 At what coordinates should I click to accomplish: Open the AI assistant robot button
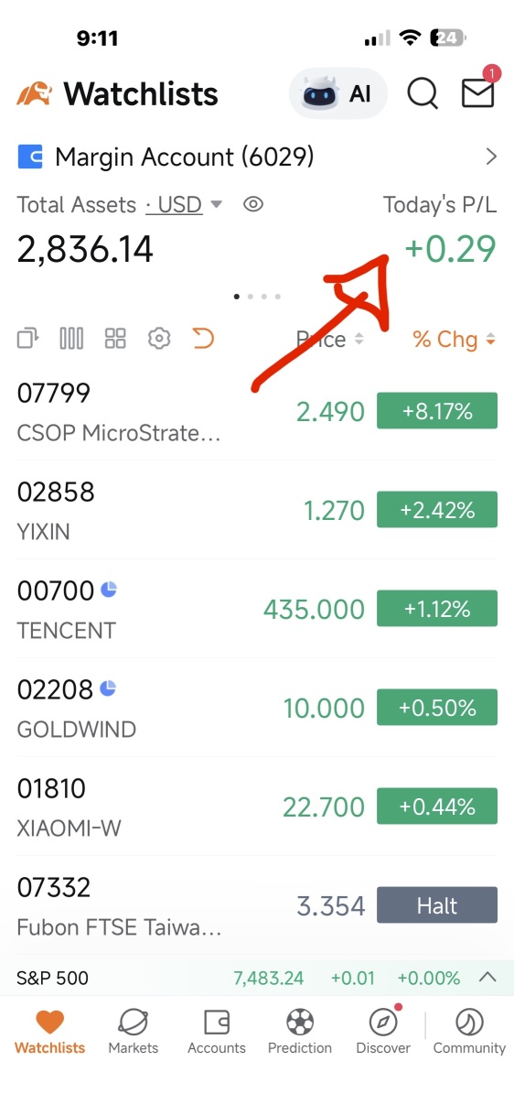pyautogui.click(x=337, y=93)
